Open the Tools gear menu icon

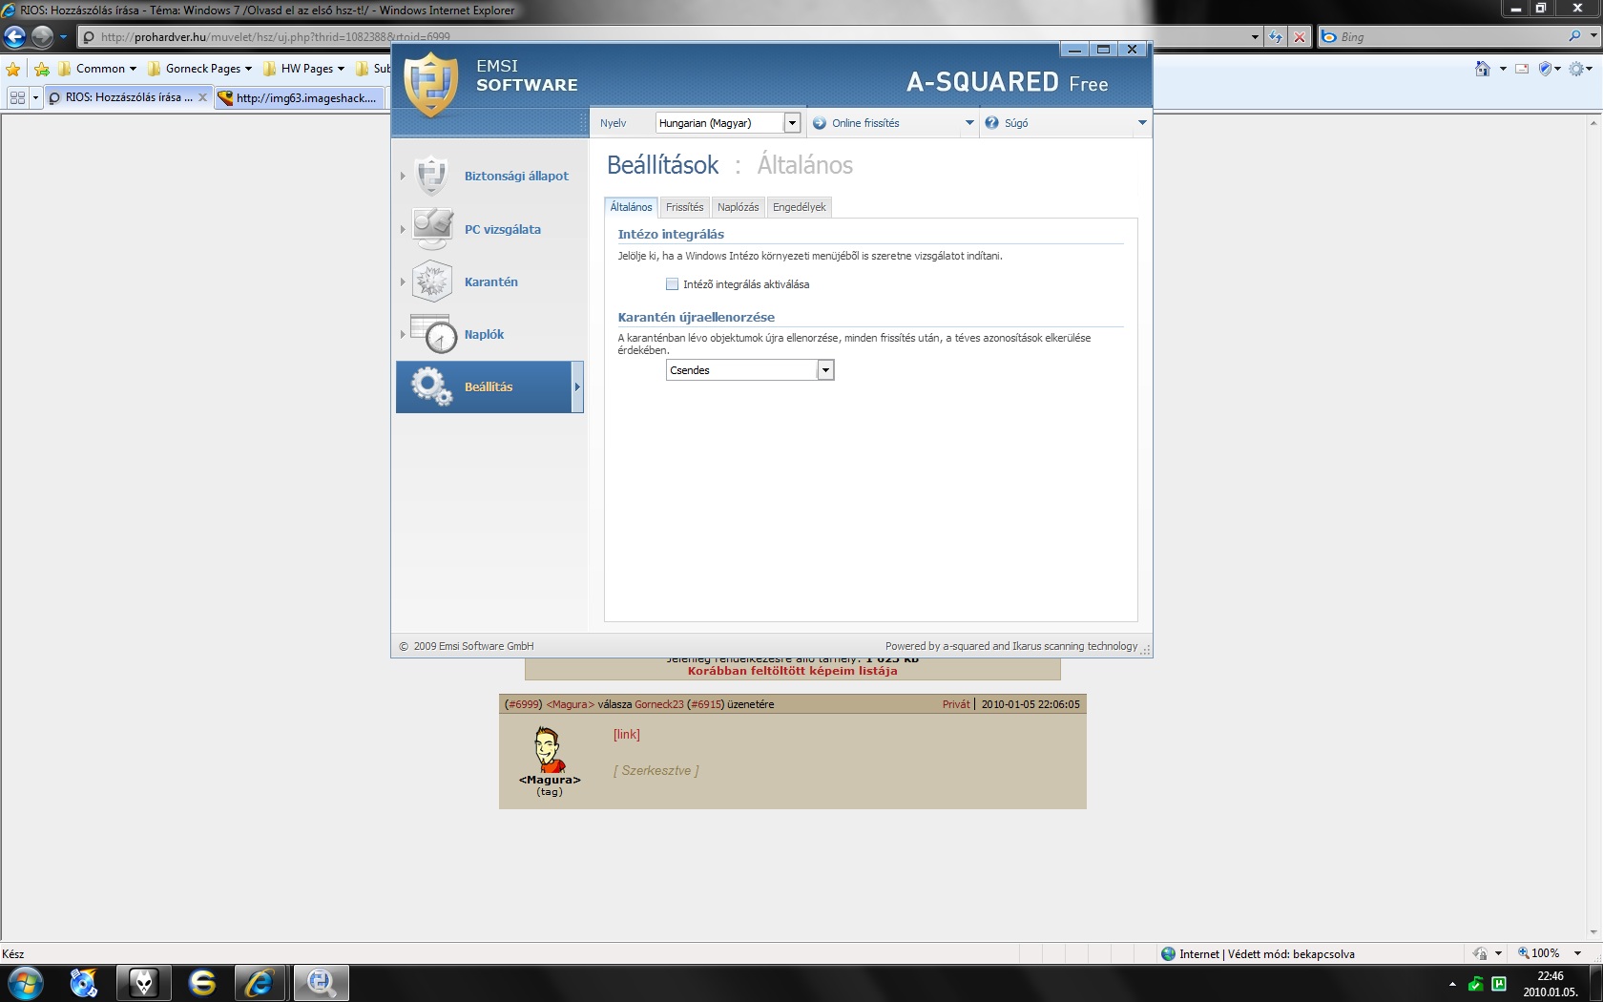pos(1576,69)
